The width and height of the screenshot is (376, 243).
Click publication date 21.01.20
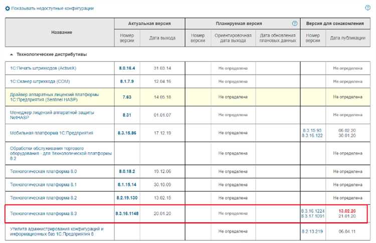tap(347, 216)
